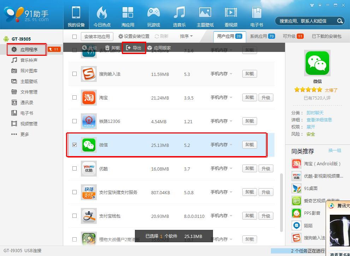This screenshot has width=350, height=256.
Task: Click 导出 to export selected app
Action: [x=134, y=48]
